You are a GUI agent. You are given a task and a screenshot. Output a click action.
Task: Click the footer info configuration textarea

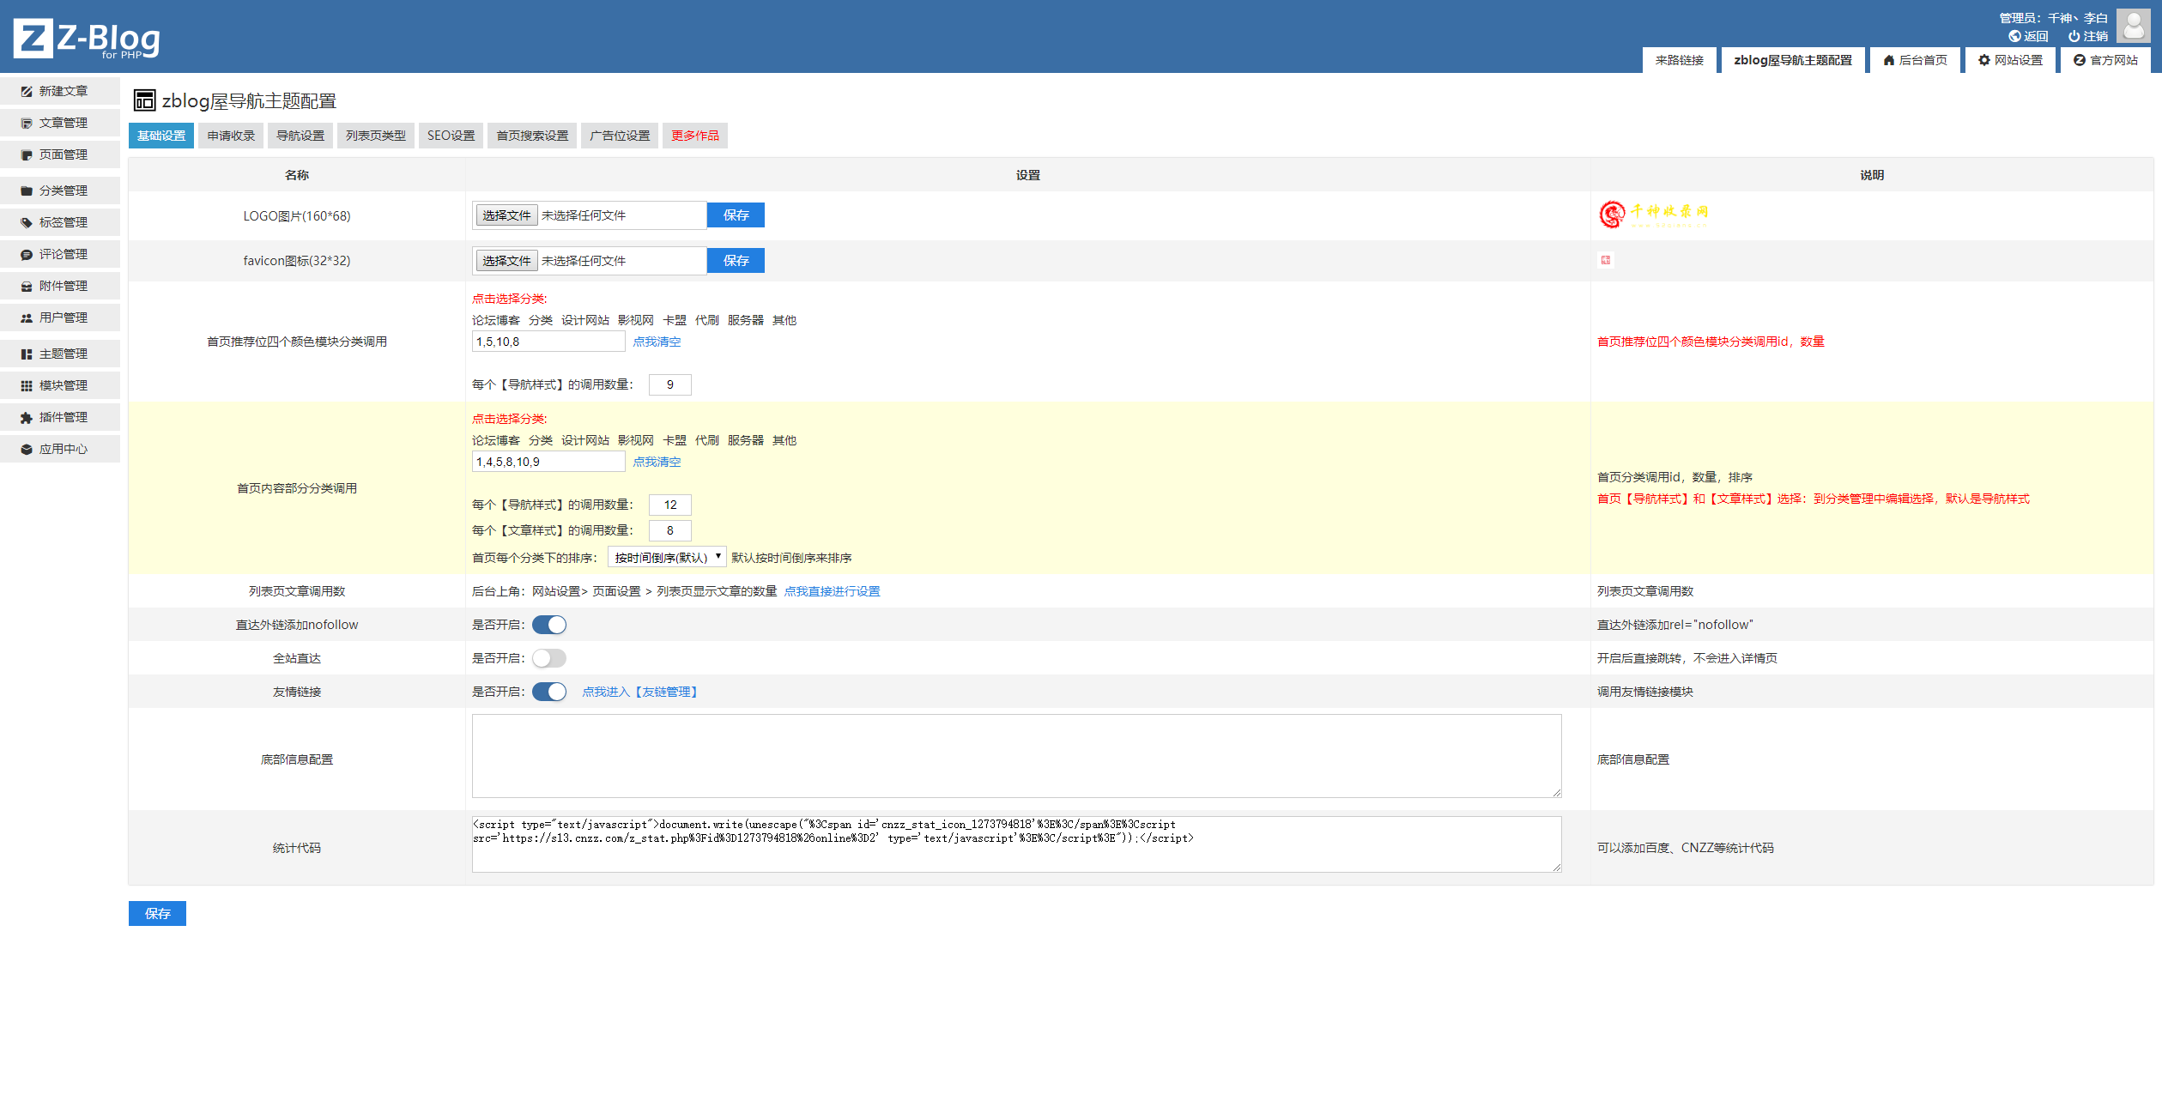(x=1016, y=756)
